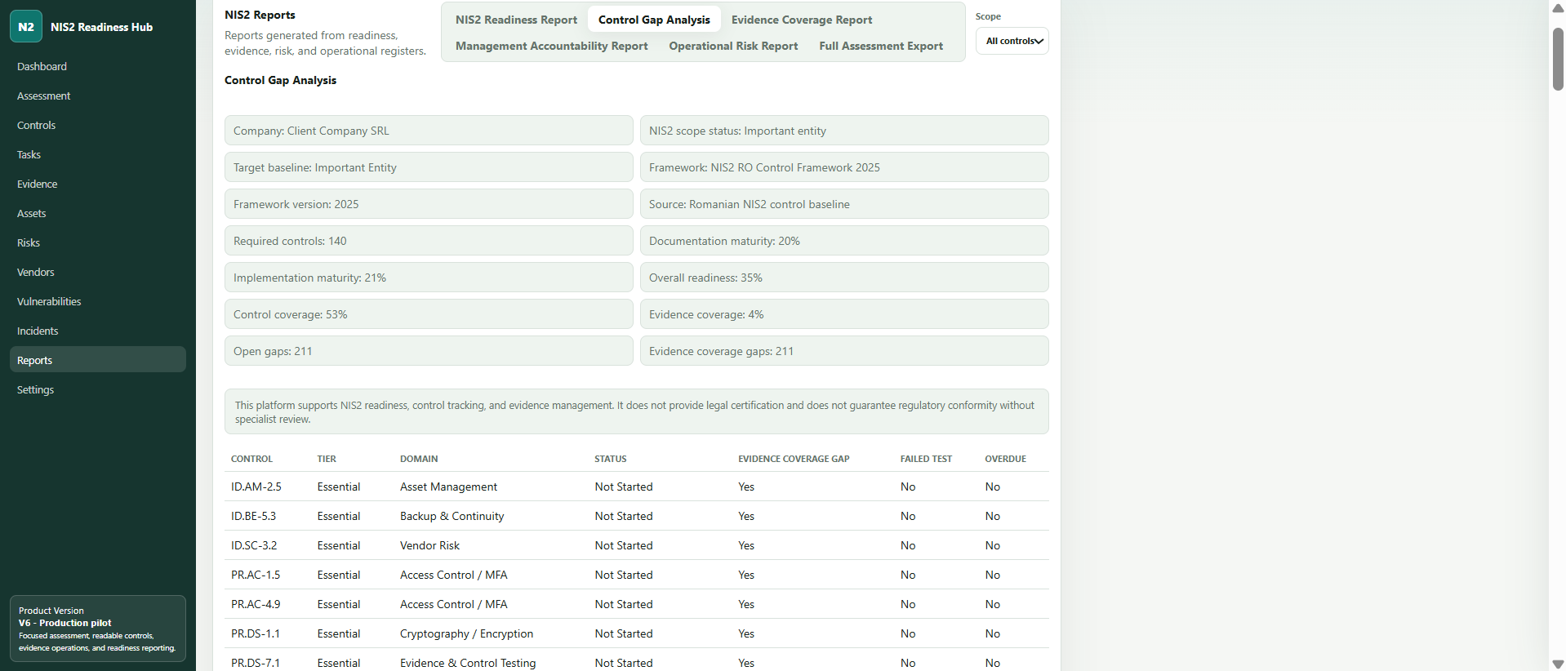Viewport: 1566px width, 671px height.
Task: Click Documentation maturity: 20% field
Action: pos(844,241)
